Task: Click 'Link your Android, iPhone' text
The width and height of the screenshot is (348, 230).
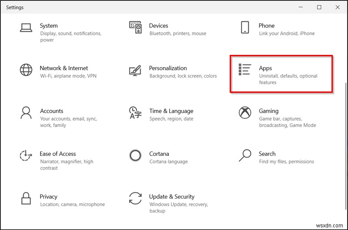Action: point(287,34)
